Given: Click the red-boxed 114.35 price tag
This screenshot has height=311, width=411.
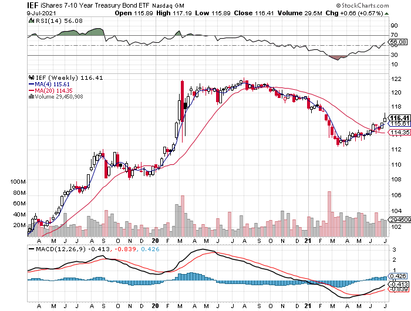Looking at the screenshot, I should (399, 133).
